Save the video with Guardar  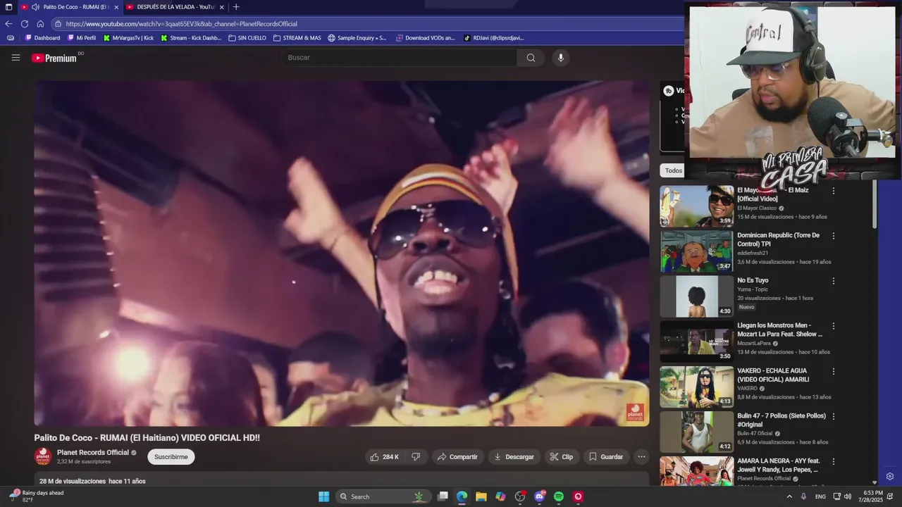pos(606,457)
